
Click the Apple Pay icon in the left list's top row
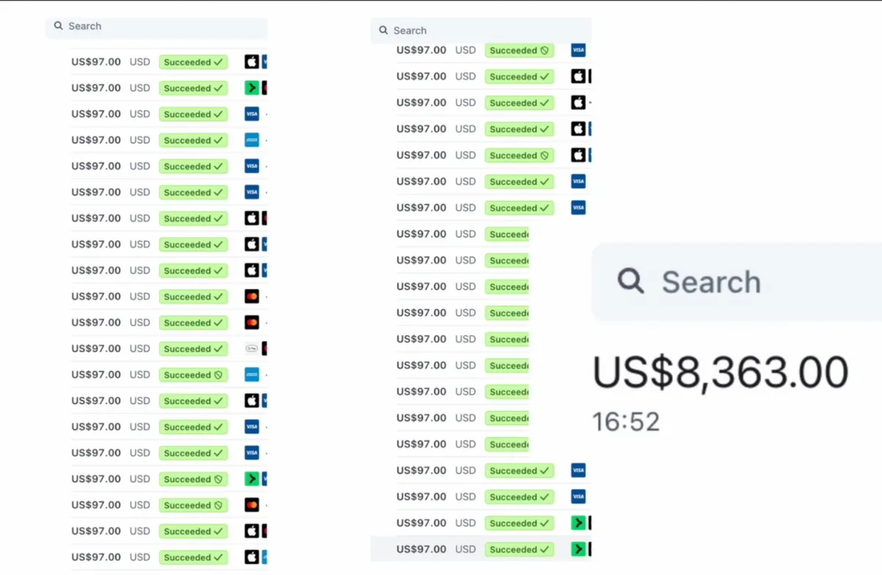pos(251,62)
